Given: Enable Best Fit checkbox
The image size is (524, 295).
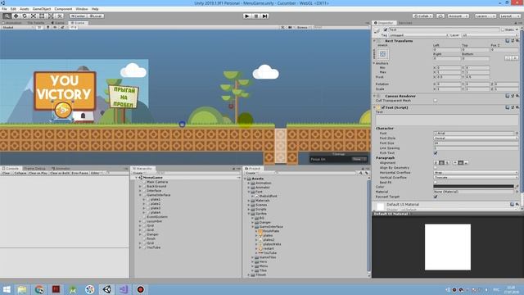Looking at the screenshot, I should [x=436, y=182].
